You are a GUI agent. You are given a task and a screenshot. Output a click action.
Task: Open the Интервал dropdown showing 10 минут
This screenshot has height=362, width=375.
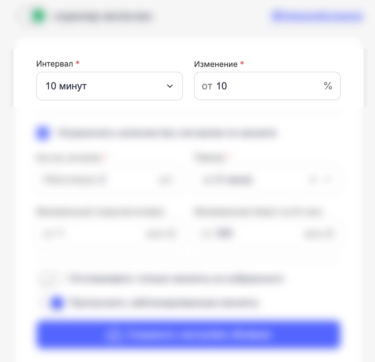(109, 86)
